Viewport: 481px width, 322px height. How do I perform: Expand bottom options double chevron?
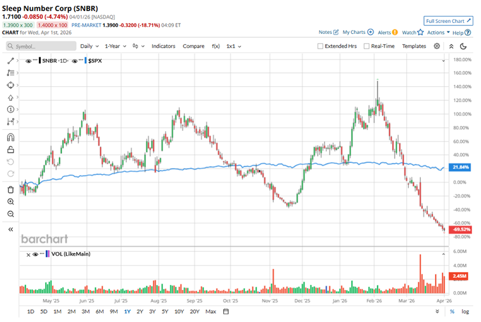(x=437, y=312)
